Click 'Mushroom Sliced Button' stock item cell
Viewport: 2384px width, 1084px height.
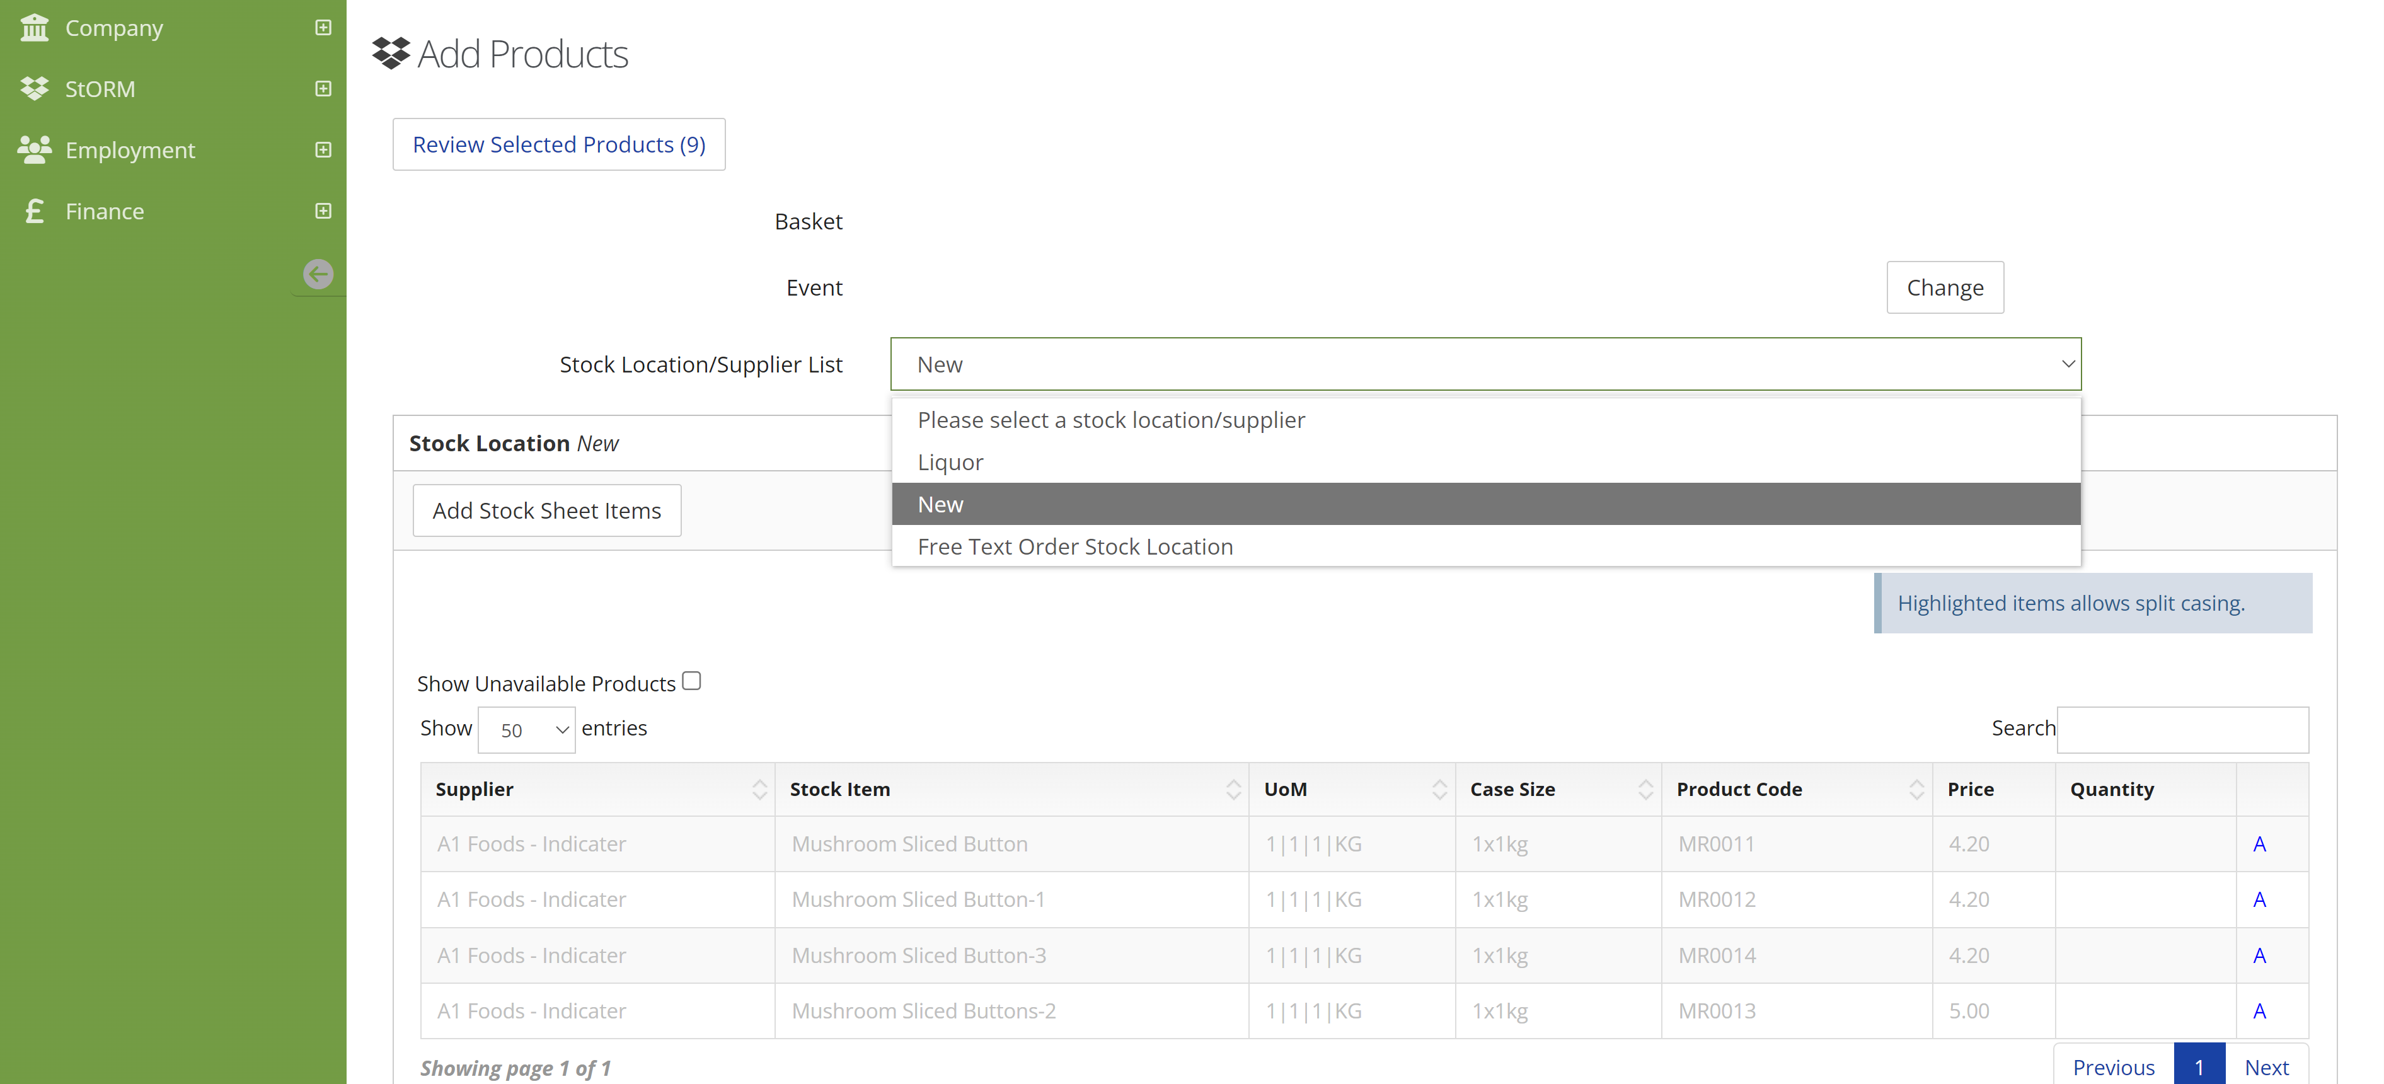(1011, 845)
